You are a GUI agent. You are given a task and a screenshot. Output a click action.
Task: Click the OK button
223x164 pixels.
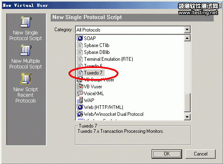[x=167, y=154]
